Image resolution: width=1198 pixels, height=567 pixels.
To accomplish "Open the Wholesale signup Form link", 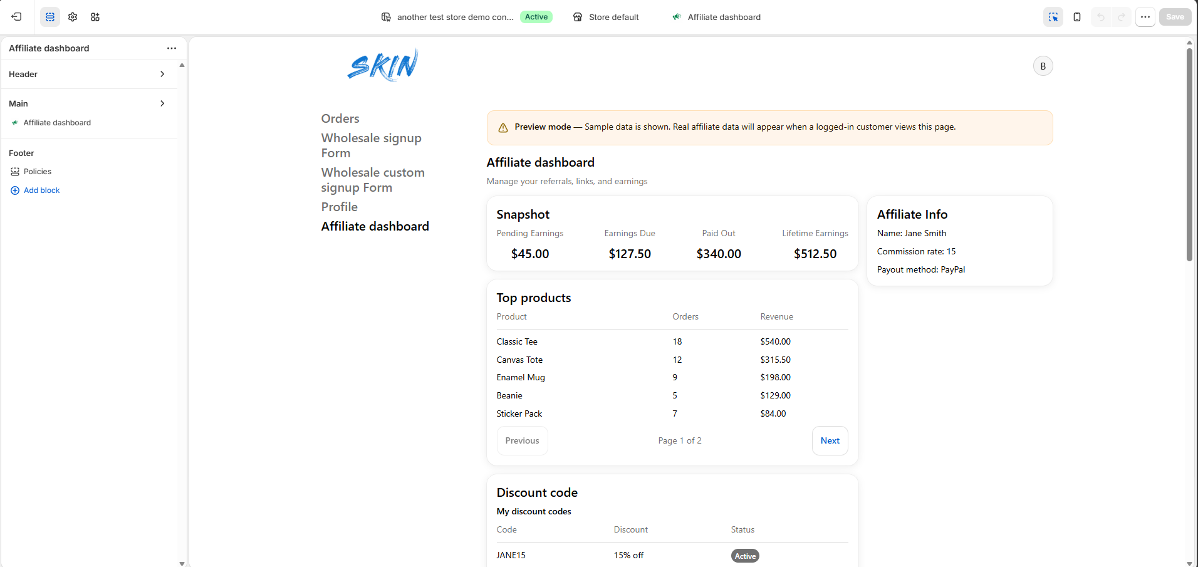I will (x=372, y=145).
